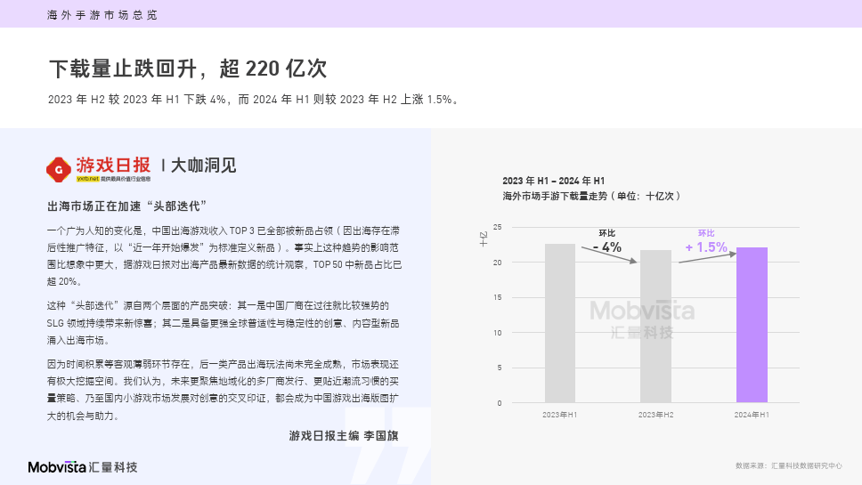862x485 pixels.
Task: Click the arrow pointing to 2023年H2 bar
Action: pos(609,255)
